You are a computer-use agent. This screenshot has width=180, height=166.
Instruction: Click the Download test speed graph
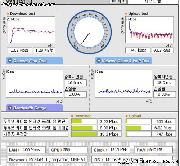[31, 30]
